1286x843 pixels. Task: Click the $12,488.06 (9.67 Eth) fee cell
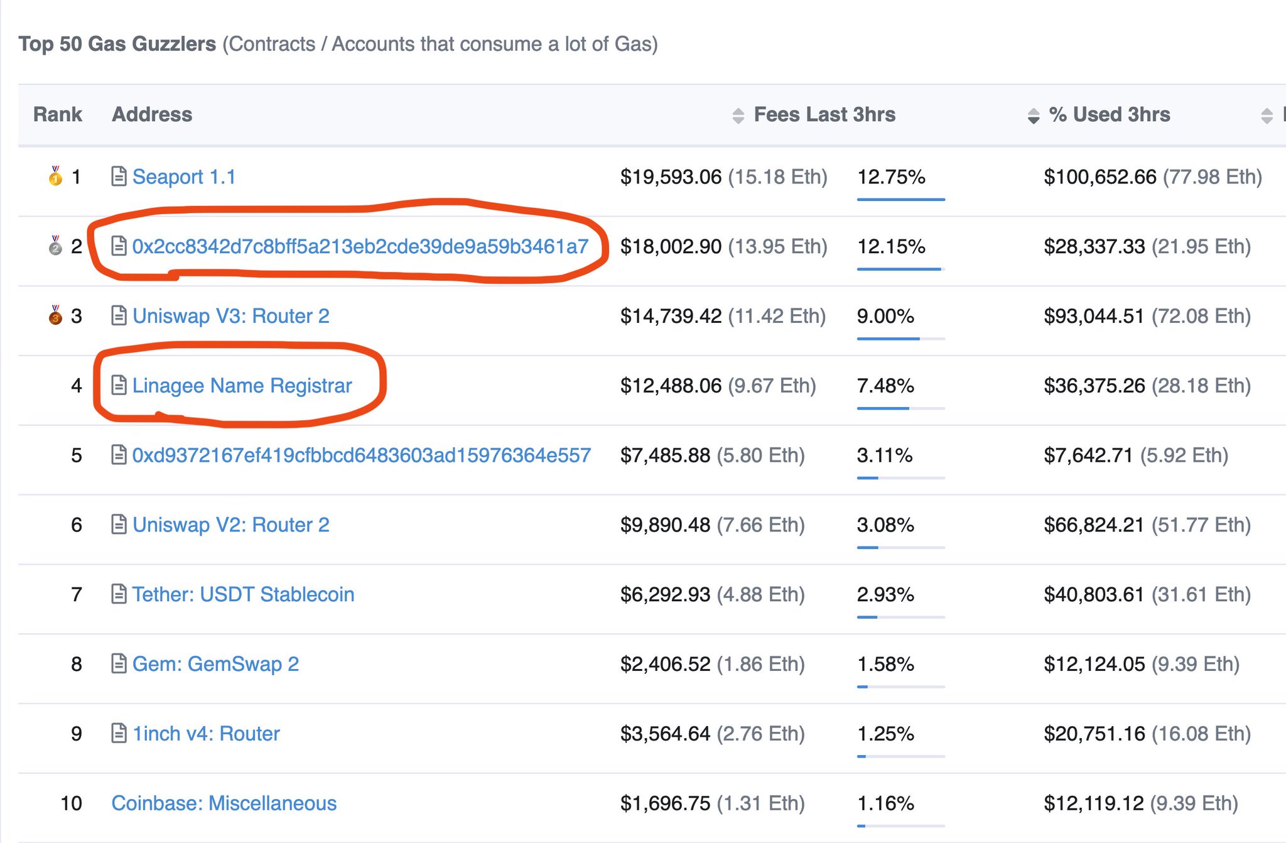[x=718, y=385]
